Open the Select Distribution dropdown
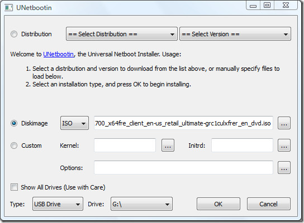This screenshot has height=223, width=304. tap(122, 34)
